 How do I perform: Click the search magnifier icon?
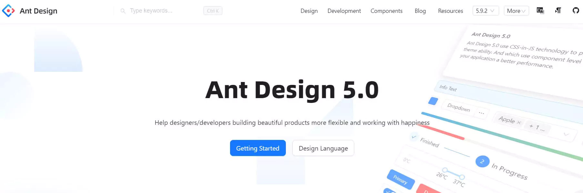[x=123, y=11]
